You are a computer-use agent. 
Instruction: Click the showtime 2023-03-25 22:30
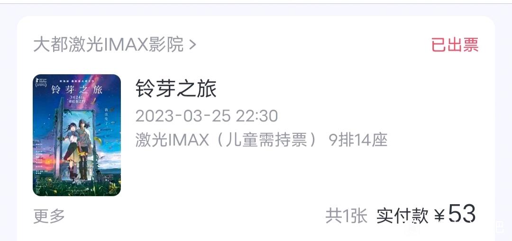[x=207, y=116]
